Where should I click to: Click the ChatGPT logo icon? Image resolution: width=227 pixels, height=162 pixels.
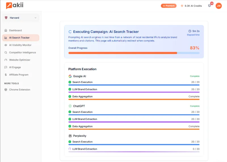[x=70, y=106]
